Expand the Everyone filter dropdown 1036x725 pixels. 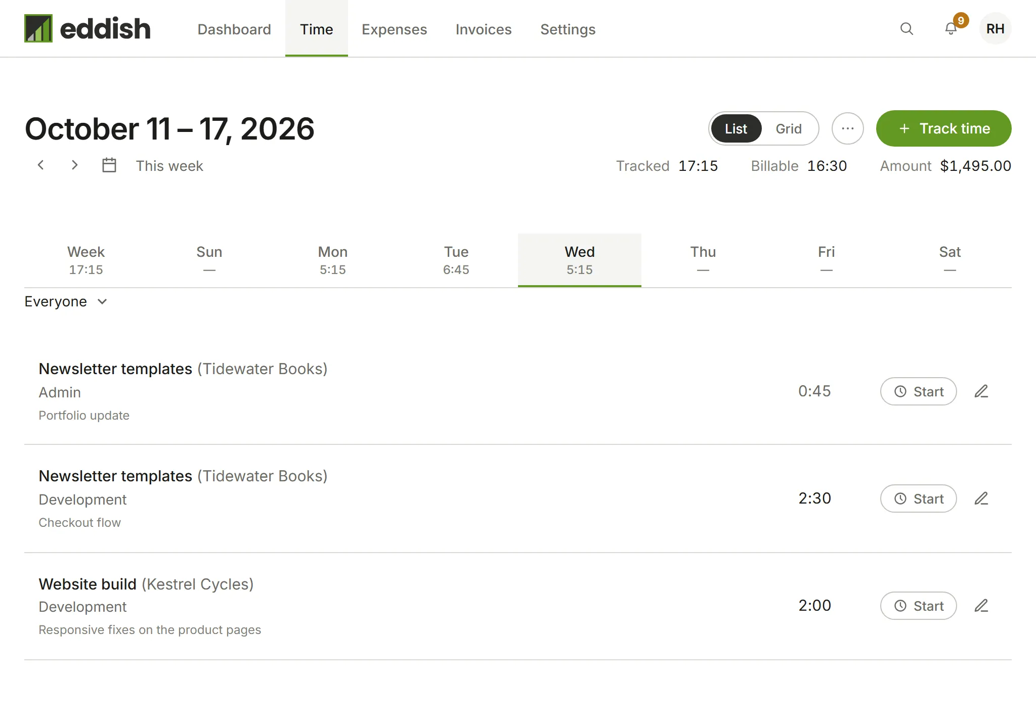[66, 302]
